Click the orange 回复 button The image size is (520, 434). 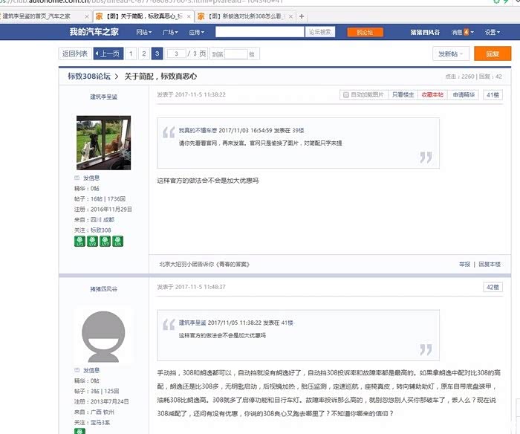point(493,54)
